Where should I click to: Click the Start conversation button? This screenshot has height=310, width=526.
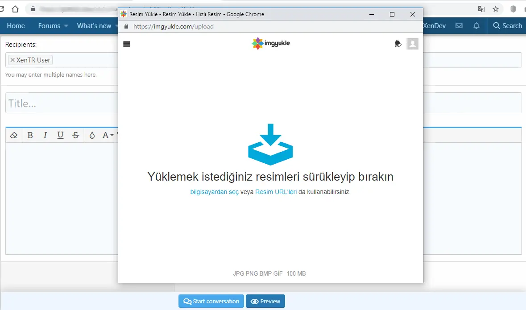pyautogui.click(x=211, y=301)
